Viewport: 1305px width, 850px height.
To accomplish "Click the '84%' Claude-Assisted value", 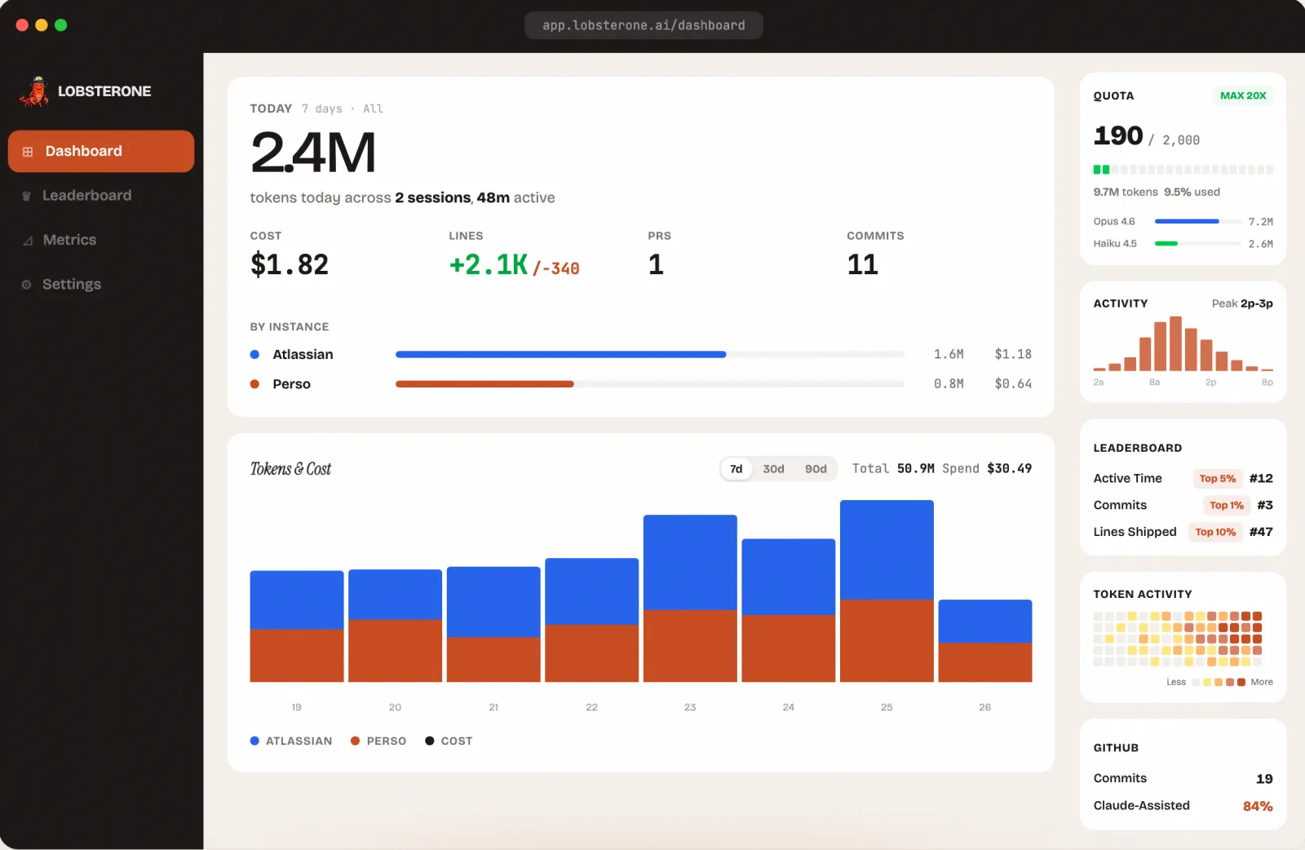I will tap(1258, 806).
